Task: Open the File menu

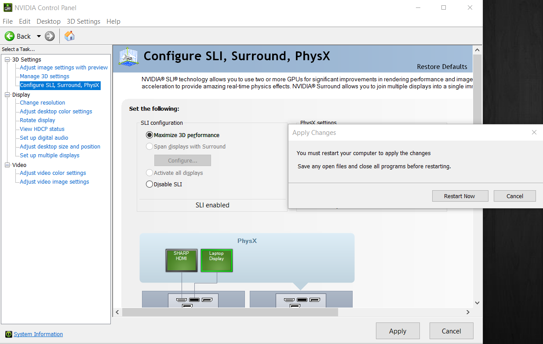Action: pyautogui.click(x=8, y=22)
